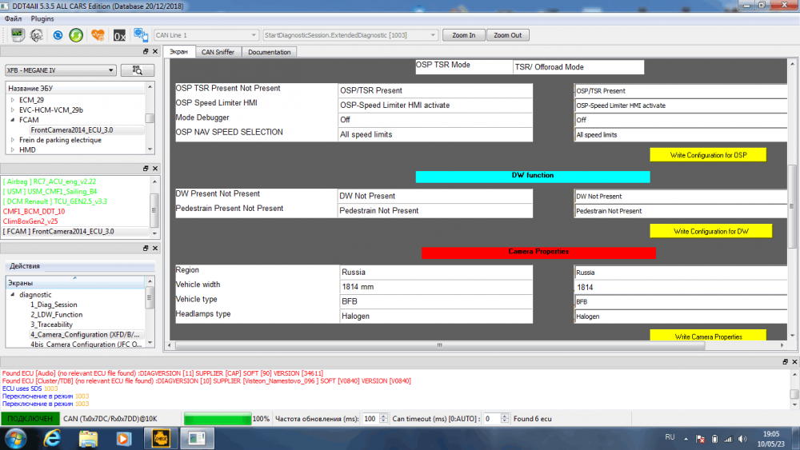
Task: Click the ECU scan search button
Action: coord(138,70)
